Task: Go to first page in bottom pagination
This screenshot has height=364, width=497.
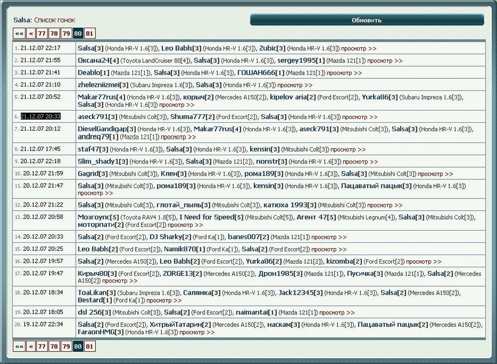Action: point(19,346)
